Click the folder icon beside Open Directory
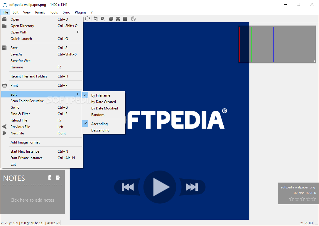 [x=4, y=26]
